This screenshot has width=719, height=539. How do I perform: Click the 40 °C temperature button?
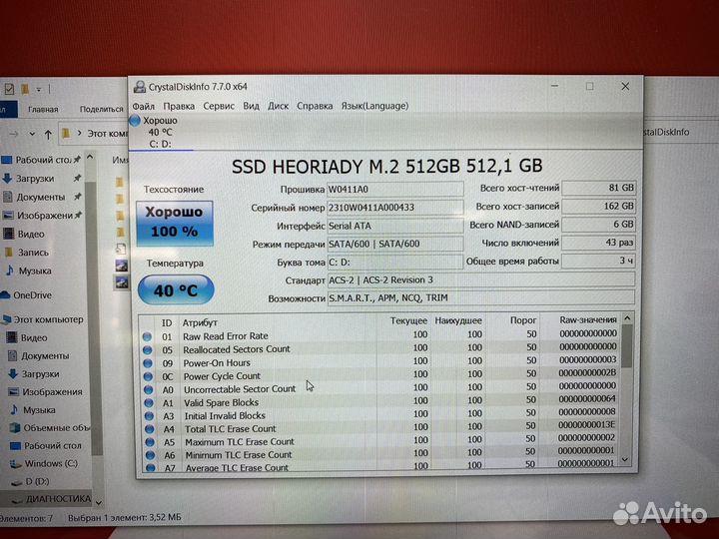pyautogui.click(x=176, y=289)
